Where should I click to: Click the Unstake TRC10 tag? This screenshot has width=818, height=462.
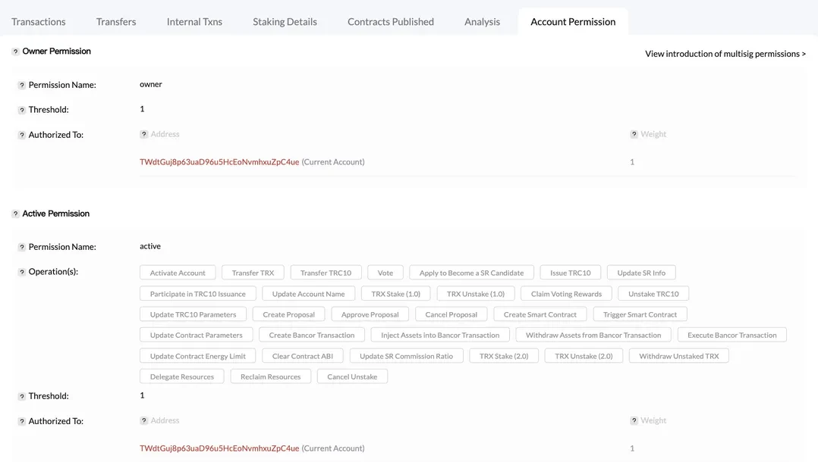point(653,293)
